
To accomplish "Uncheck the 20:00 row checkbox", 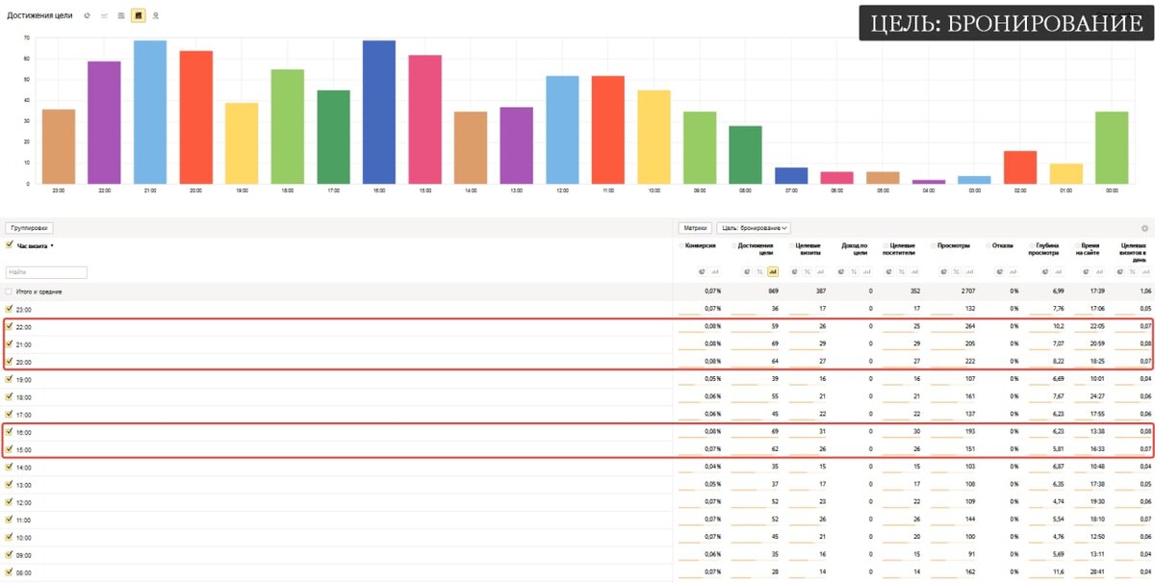I will [10, 362].
